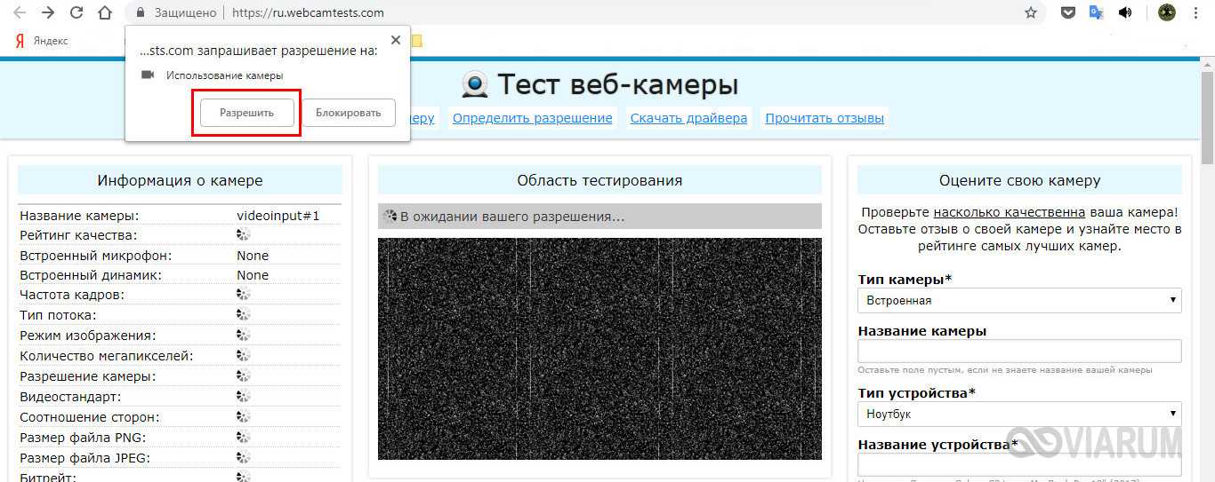Expand the Тип камеры dropdown
The image size is (1215, 482).
[1019, 300]
